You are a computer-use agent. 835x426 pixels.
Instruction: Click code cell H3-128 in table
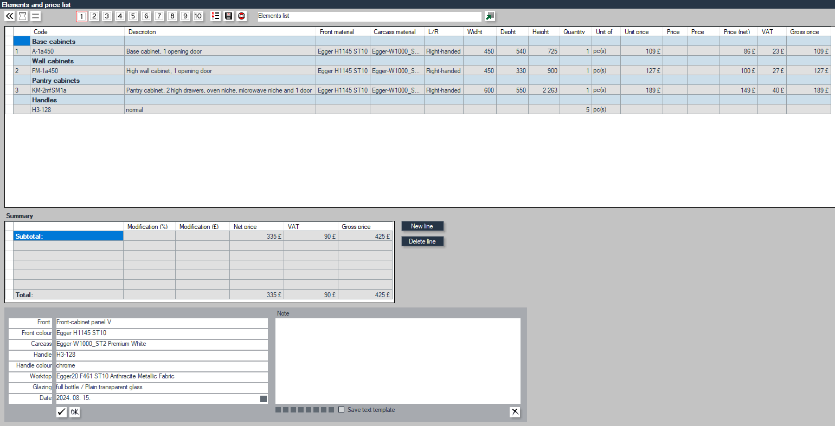point(77,110)
